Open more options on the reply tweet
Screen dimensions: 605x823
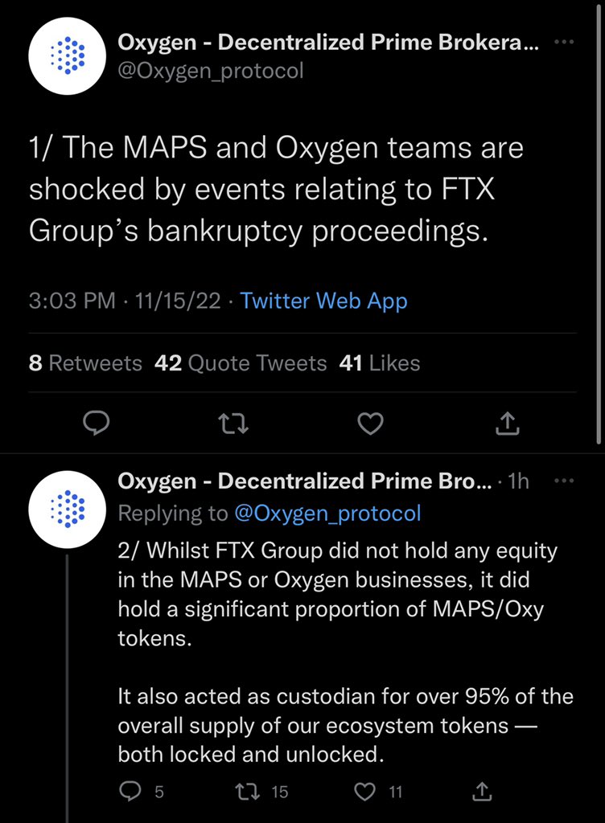[x=566, y=481]
